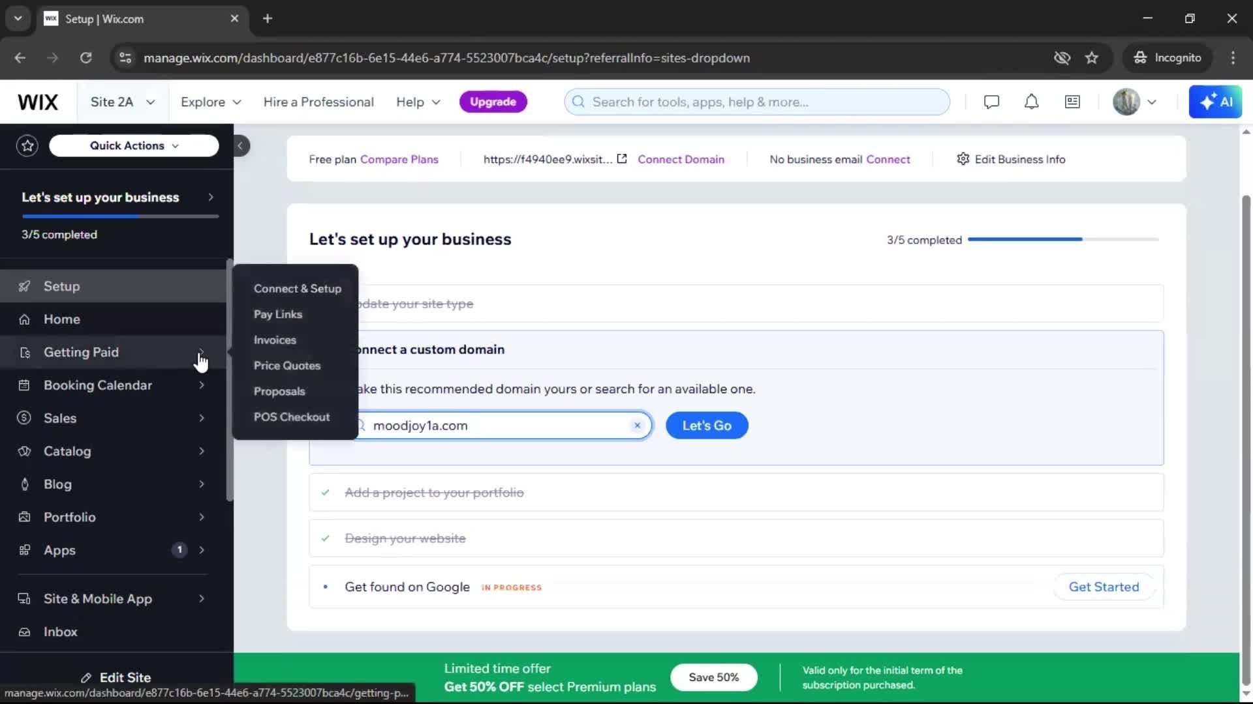Click the Edit Business Info gear icon

pos(963,158)
